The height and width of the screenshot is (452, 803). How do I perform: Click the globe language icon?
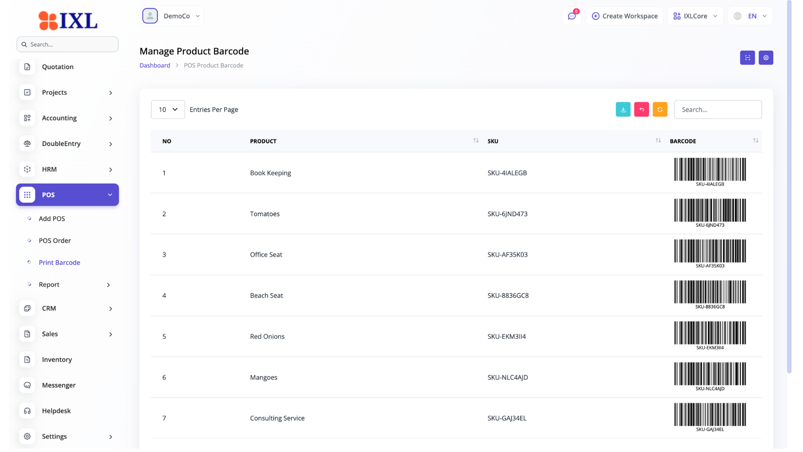coord(738,16)
